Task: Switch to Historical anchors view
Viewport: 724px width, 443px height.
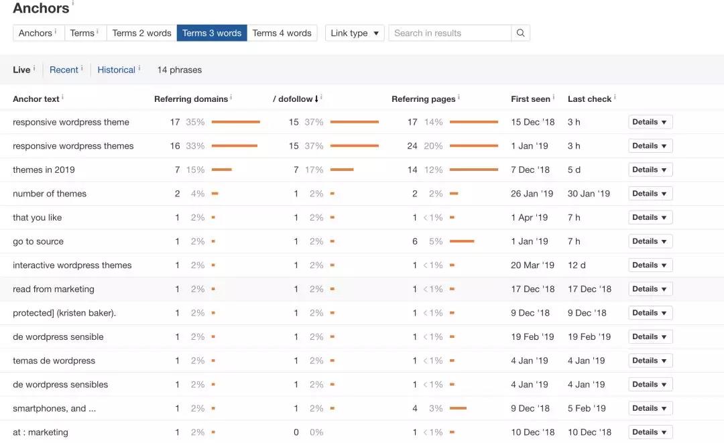Action: tap(117, 70)
